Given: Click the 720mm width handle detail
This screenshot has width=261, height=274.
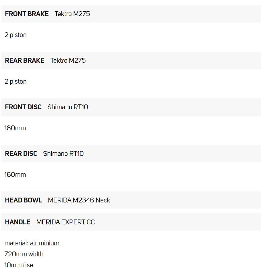Looking at the screenshot, I should click(24, 254).
